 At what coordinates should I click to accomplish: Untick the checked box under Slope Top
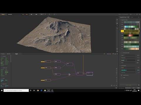(122, 75)
